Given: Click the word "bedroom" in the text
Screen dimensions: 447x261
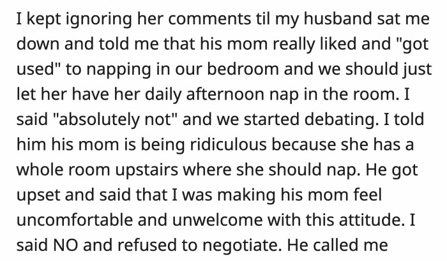Looking at the screenshot, I should (243, 69).
